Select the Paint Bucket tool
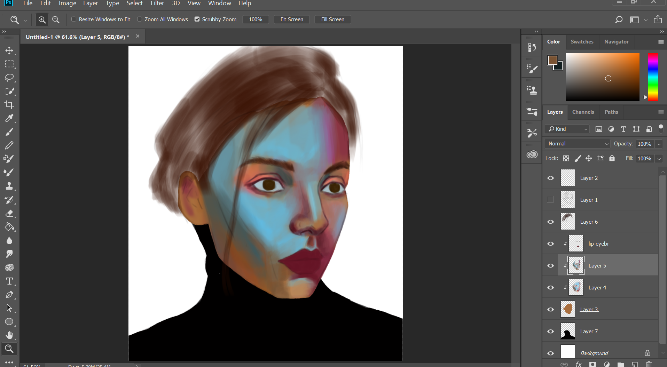The width and height of the screenshot is (667, 367). pyautogui.click(x=9, y=227)
